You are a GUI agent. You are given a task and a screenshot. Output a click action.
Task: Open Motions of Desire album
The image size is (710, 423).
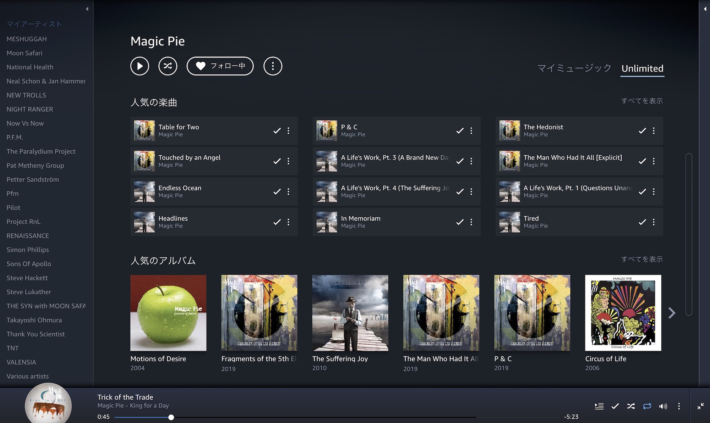(168, 313)
